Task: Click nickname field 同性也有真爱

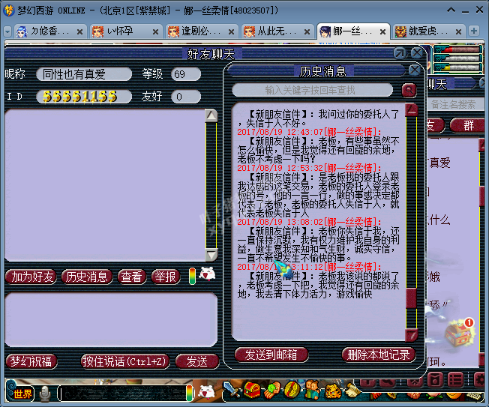Action: click(x=84, y=74)
